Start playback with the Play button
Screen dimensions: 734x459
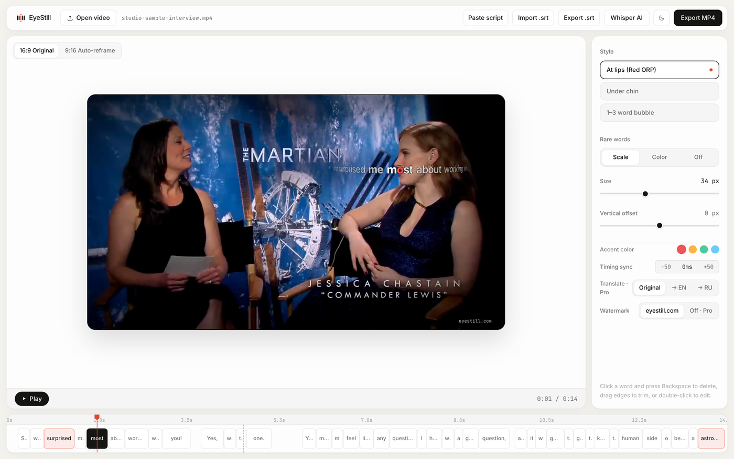tap(32, 399)
